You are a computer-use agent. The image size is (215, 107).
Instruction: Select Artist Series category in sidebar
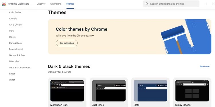[x=15, y=12]
